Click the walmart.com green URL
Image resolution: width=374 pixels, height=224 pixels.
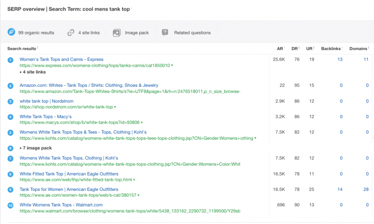tap(130, 211)
